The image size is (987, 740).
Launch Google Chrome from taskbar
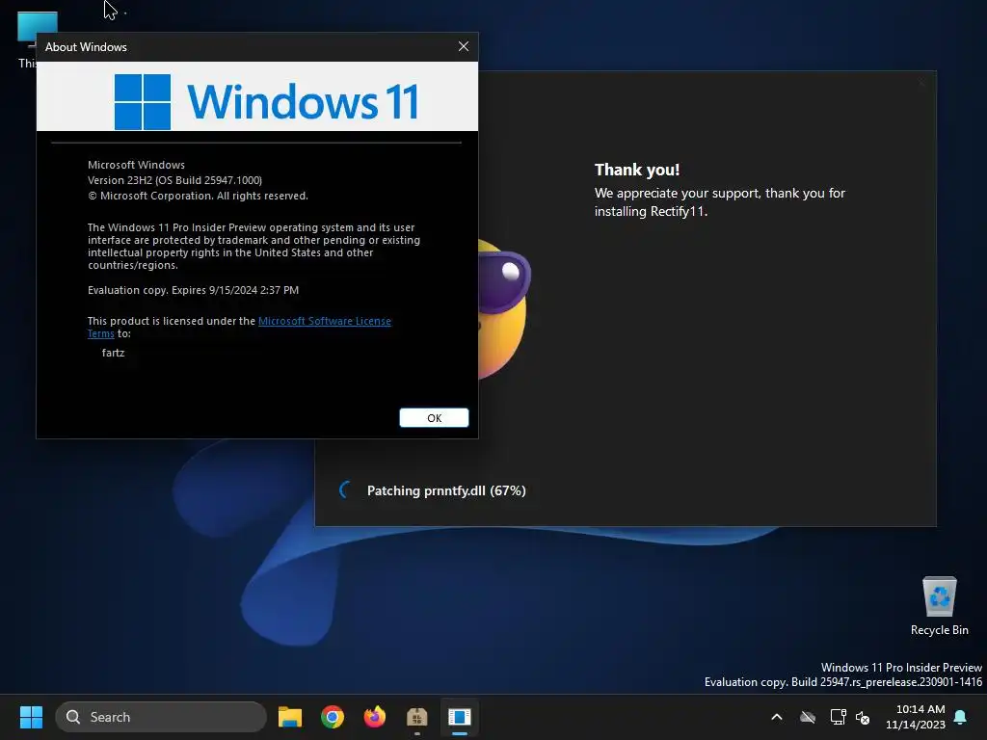click(x=333, y=717)
